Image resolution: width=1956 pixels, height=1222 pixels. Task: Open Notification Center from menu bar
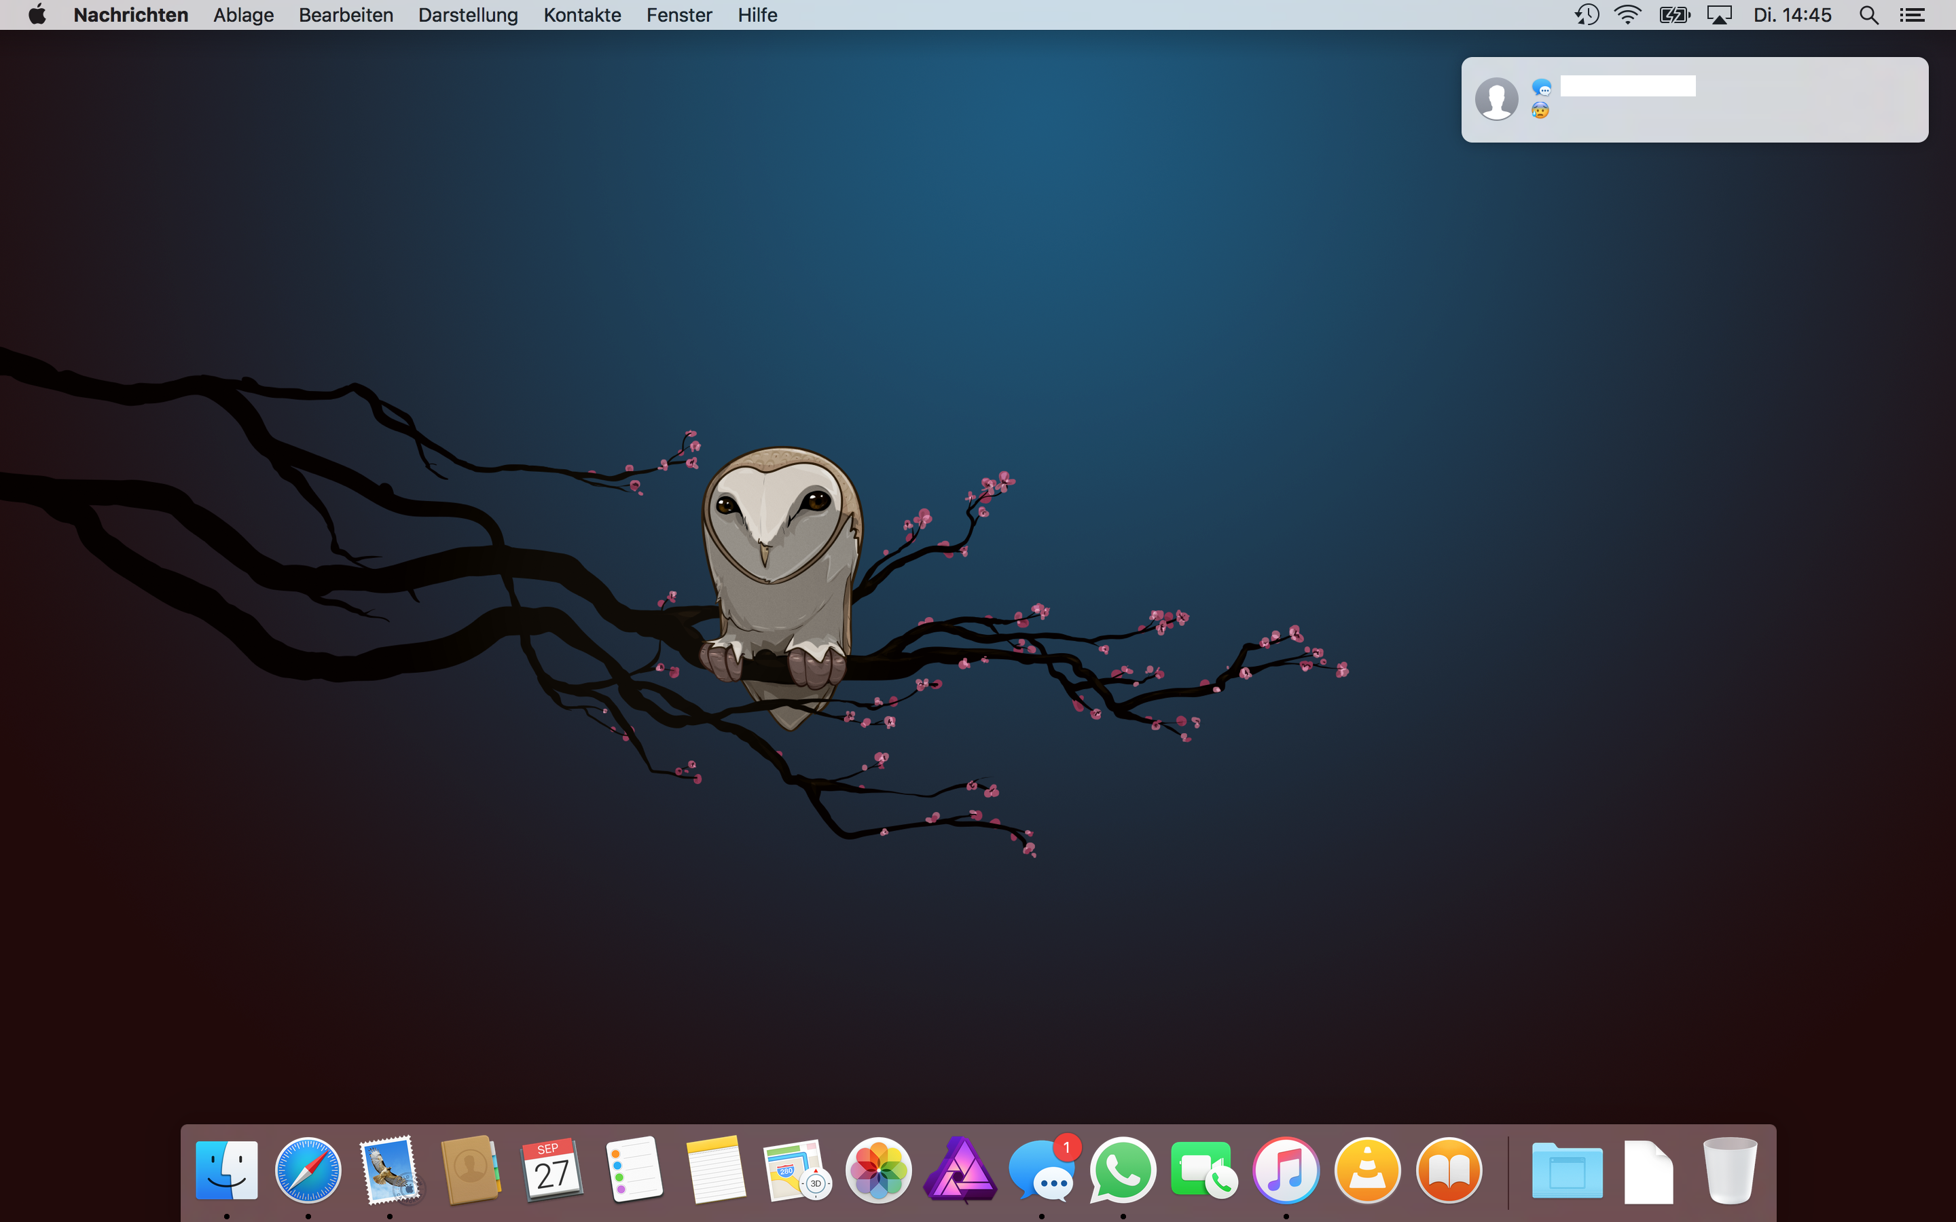pos(1912,14)
